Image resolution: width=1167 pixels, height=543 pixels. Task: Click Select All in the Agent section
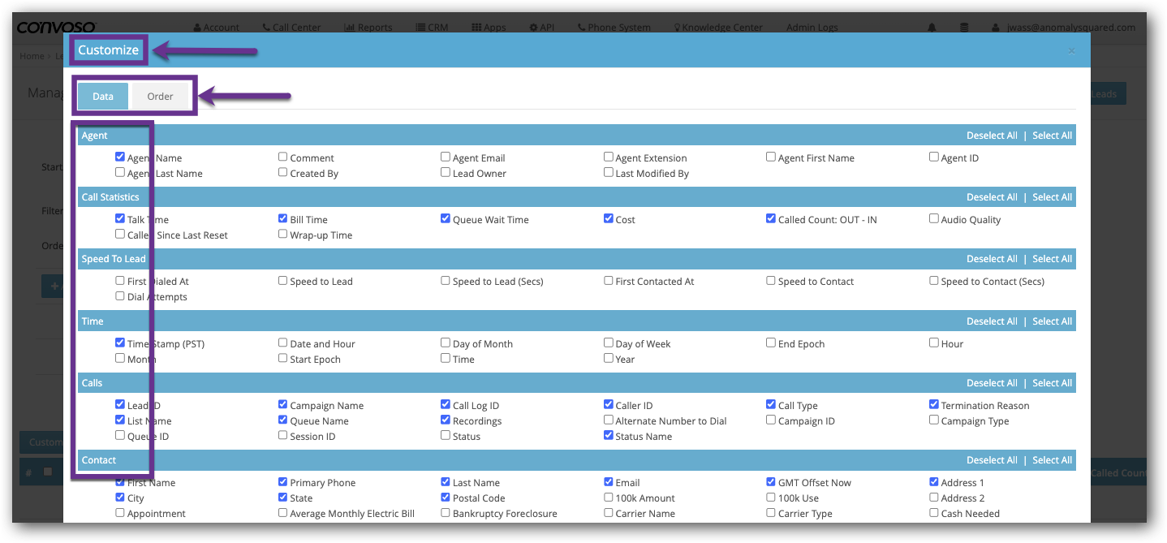1052,136
